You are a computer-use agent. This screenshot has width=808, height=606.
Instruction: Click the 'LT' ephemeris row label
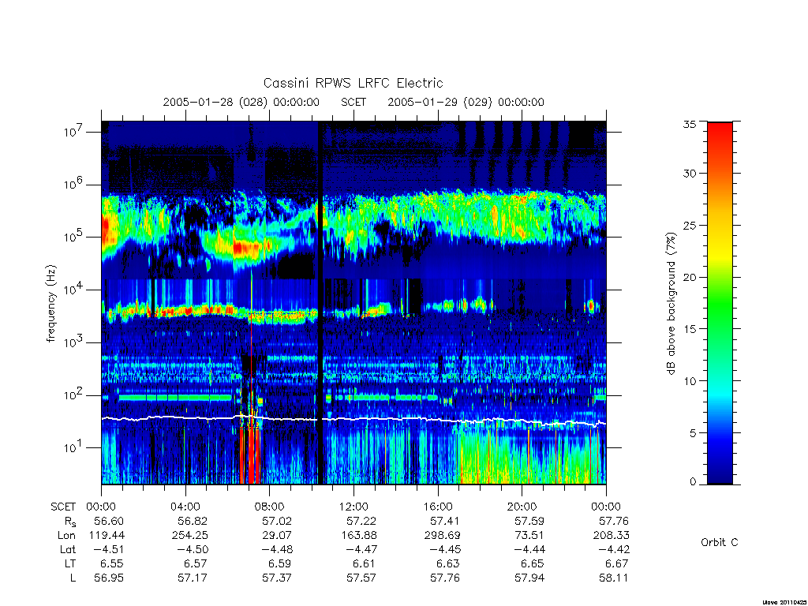coord(70,563)
